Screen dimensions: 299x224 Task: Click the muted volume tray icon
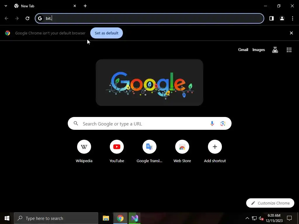click(261, 218)
